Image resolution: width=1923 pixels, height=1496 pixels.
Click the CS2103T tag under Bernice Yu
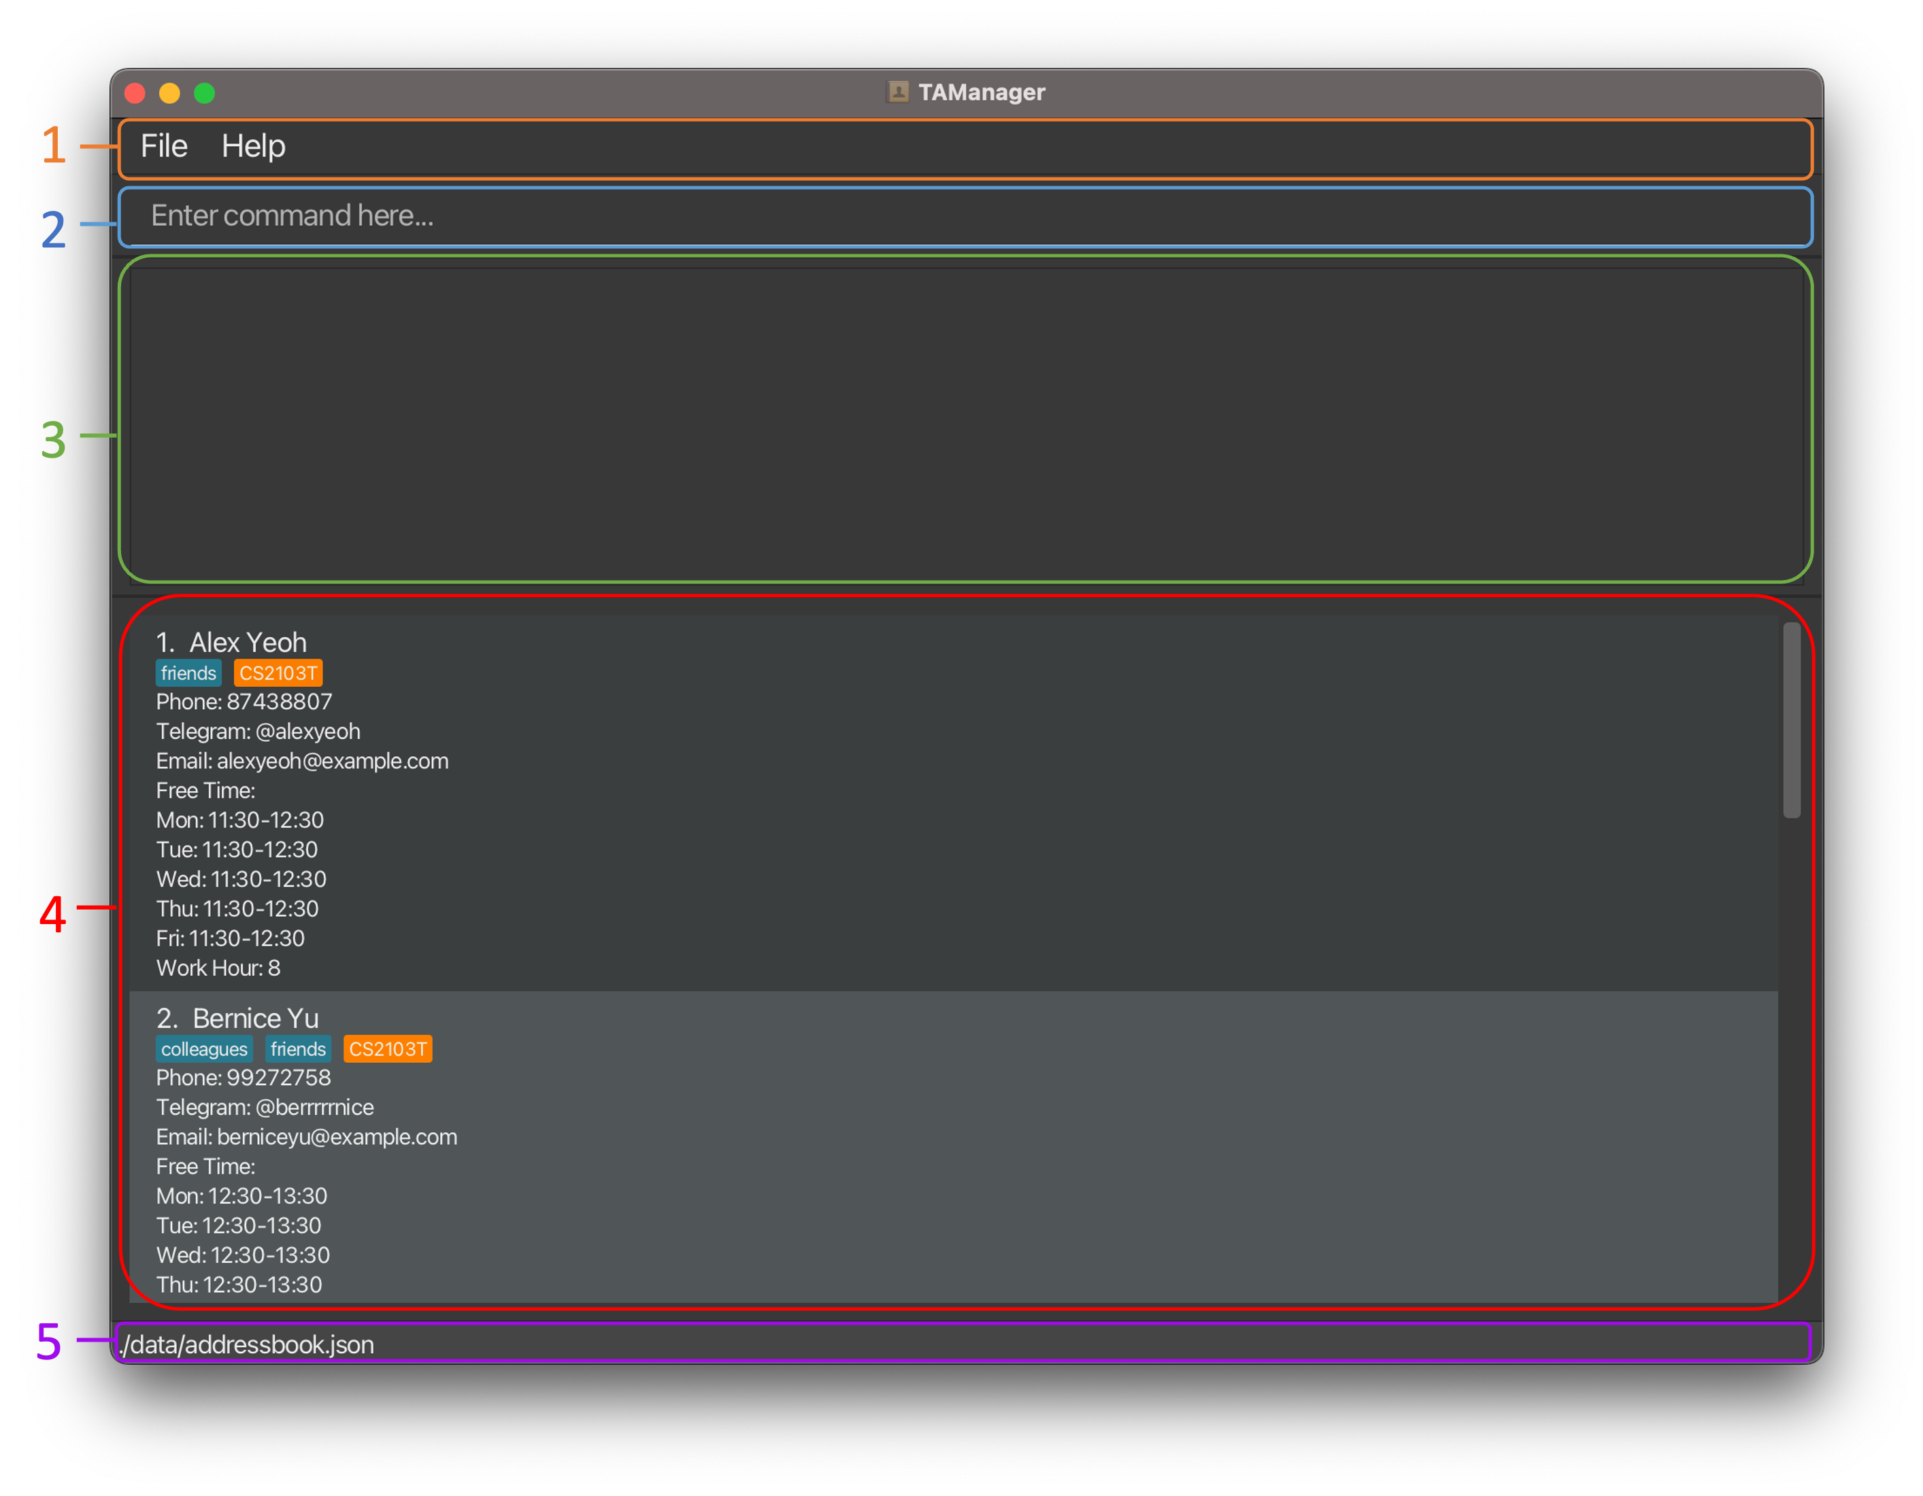click(x=388, y=1049)
